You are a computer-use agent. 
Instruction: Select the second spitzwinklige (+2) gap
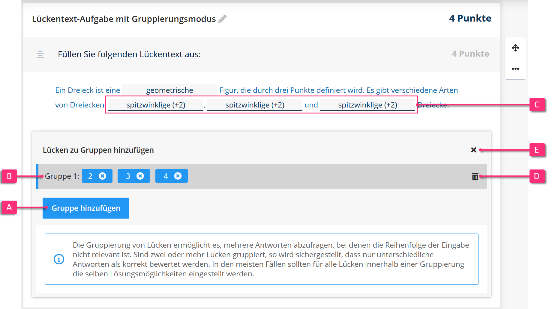coord(255,105)
